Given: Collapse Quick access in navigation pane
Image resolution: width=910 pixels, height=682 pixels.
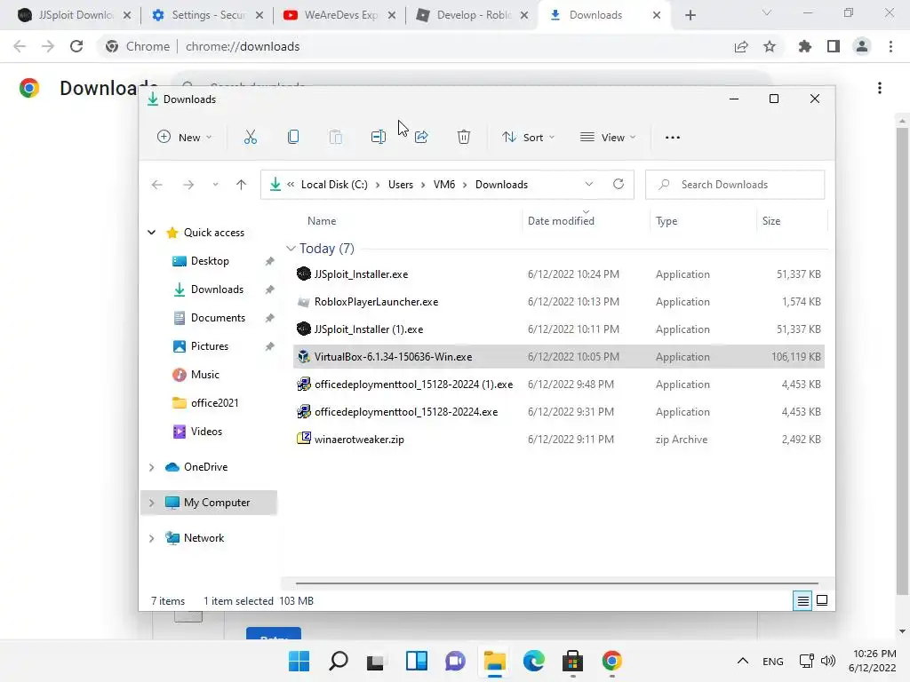Looking at the screenshot, I should point(151,233).
